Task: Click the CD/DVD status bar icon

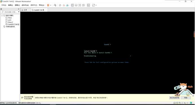Action: coord(177,103)
